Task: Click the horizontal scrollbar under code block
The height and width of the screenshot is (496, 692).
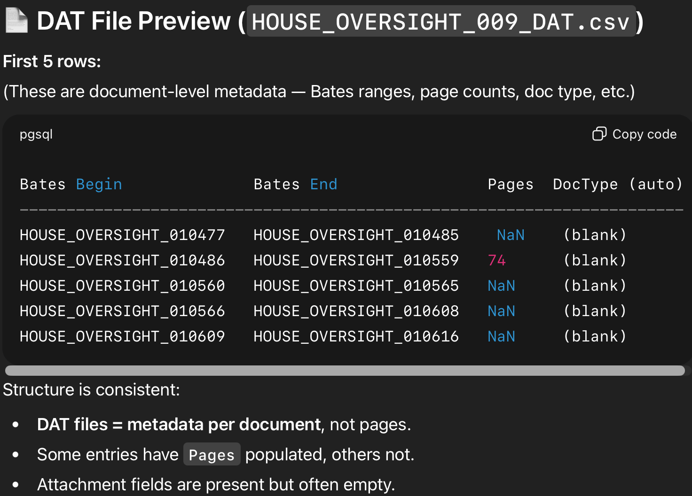Action: coord(345,371)
